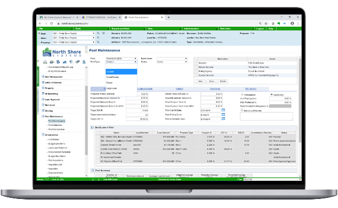Click the search icon beside Property field
This screenshot has width=338, height=208.
click(x=98, y=42)
